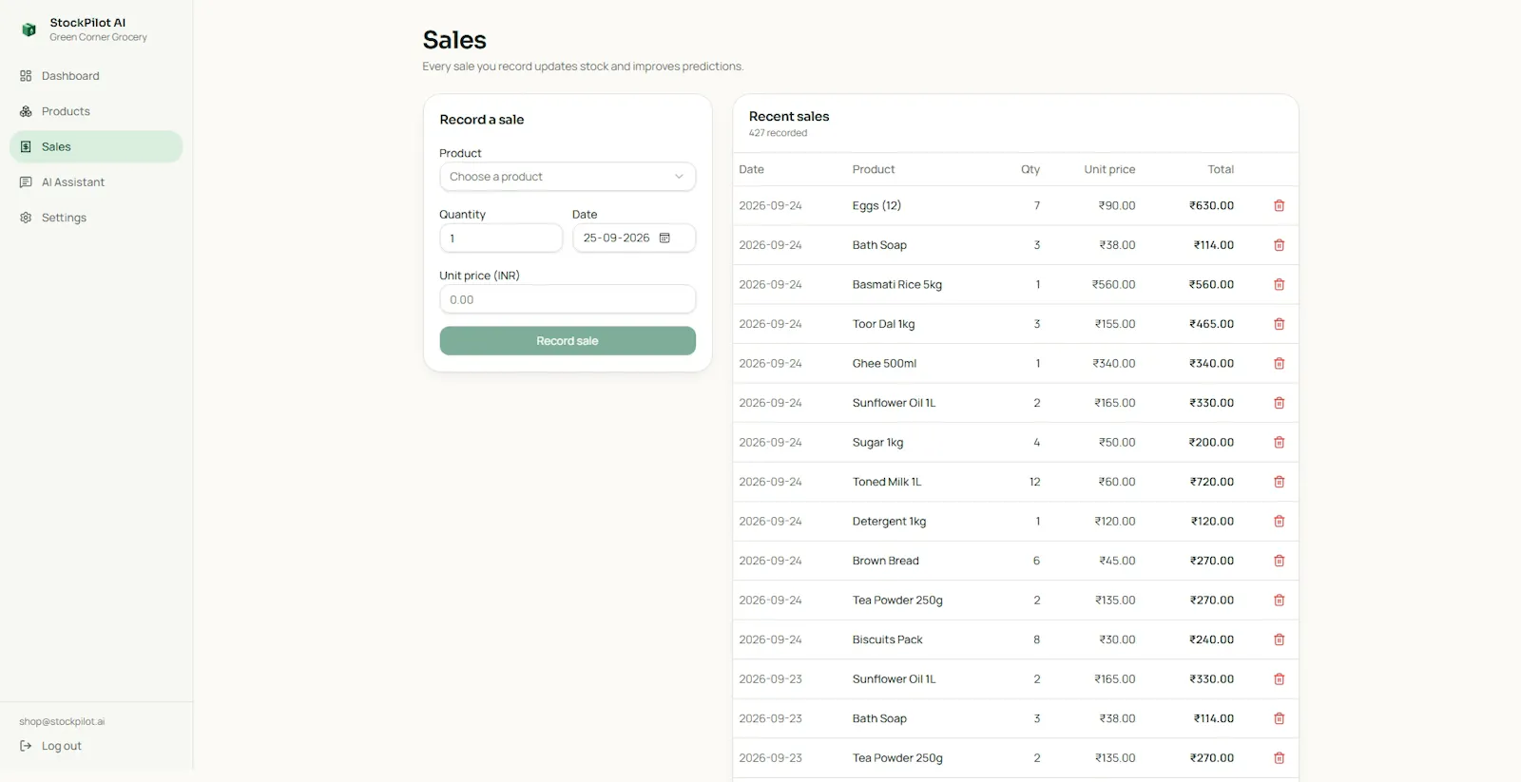Click the Date column header in table
The width and height of the screenshot is (1521, 782).
tap(751, 169)
